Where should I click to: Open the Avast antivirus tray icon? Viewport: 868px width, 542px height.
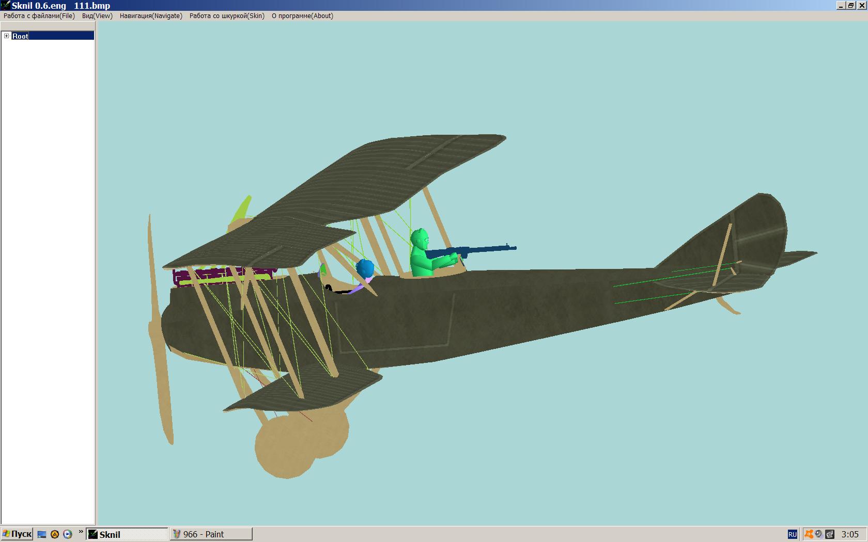pos(809,534)
